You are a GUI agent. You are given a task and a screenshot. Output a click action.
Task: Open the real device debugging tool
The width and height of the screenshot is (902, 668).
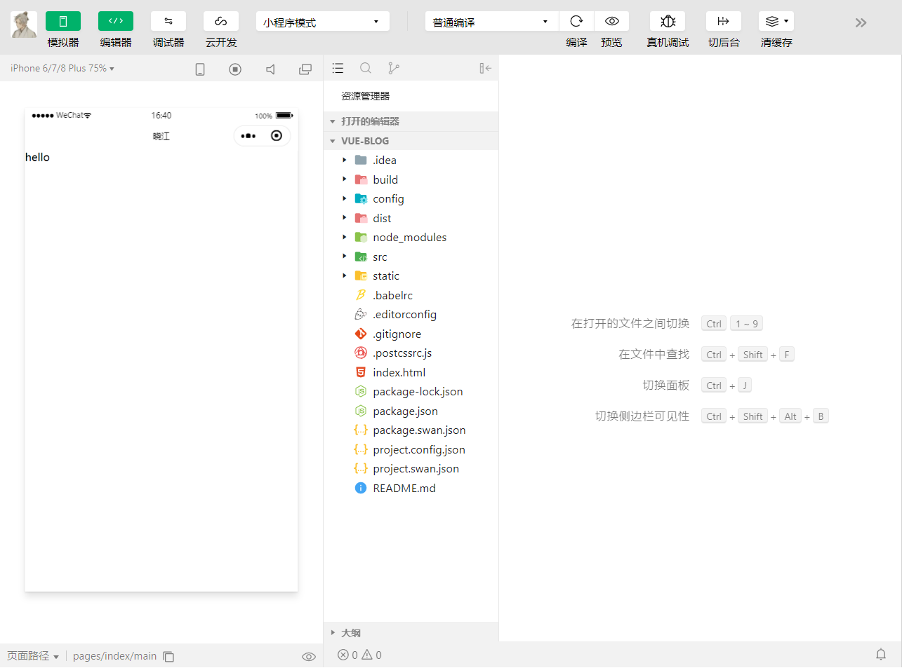(x=668, y=22)
